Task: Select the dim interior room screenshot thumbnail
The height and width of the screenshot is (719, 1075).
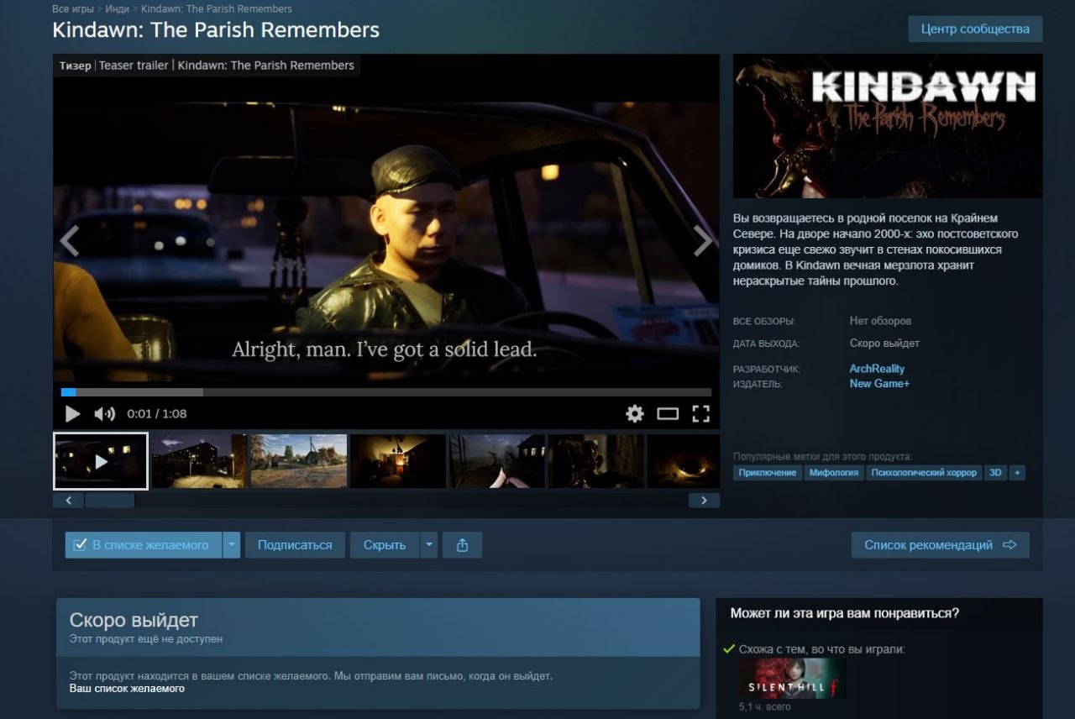Action: pos(398,461)
